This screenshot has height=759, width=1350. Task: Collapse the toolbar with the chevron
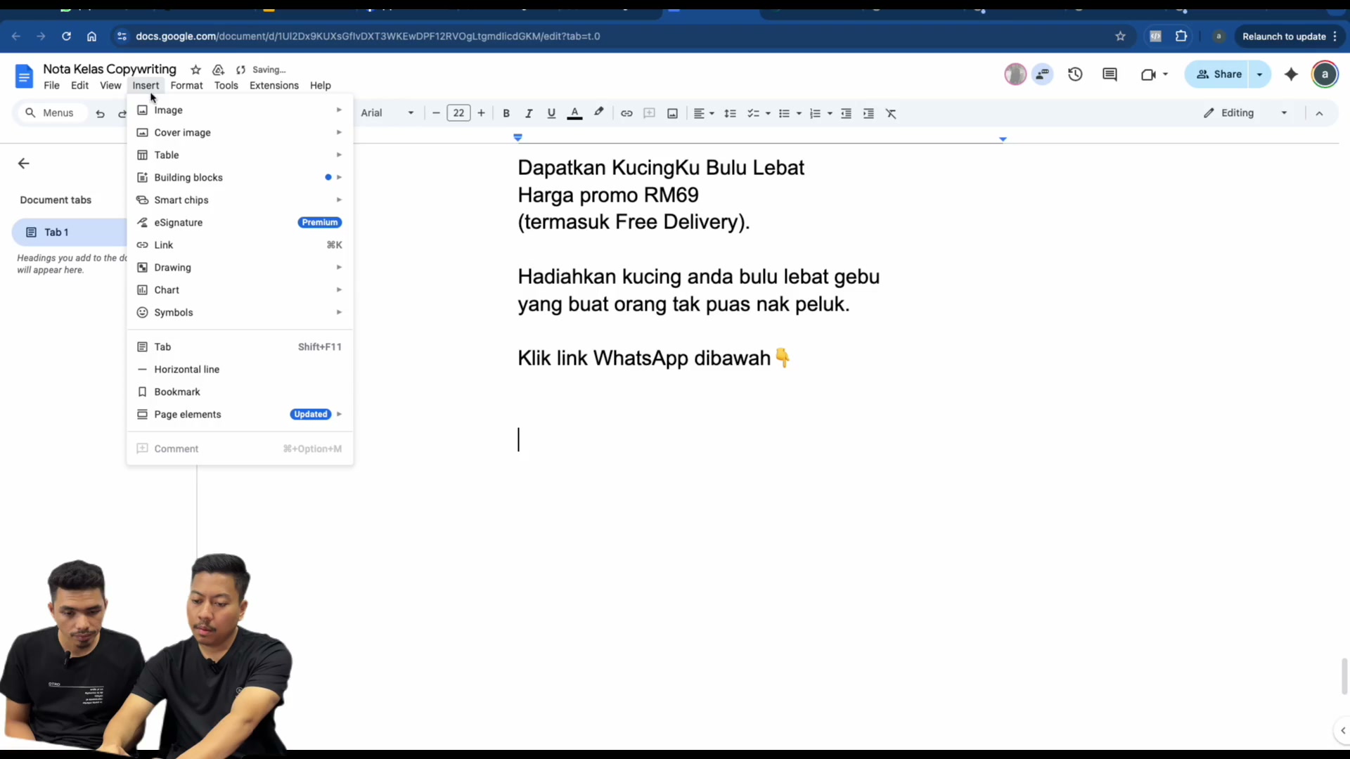[x=1319, y=113]
